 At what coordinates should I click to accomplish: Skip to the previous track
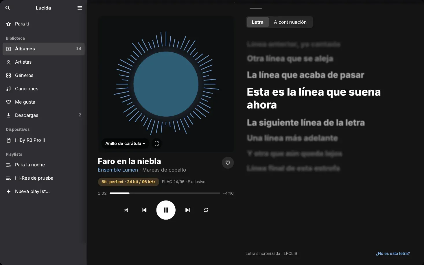144,210
